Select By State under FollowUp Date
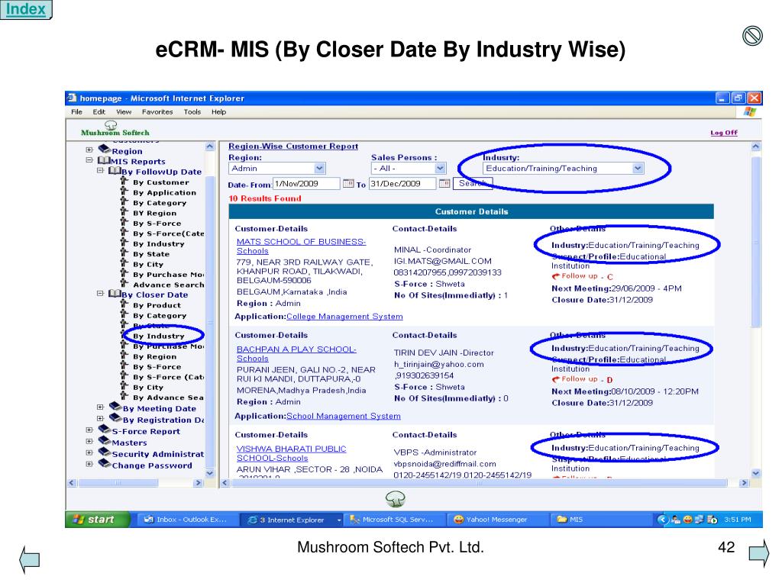Image resolution: width=782 pixels, height=586 pixels. pyautogui.click(x=151, y=254)
